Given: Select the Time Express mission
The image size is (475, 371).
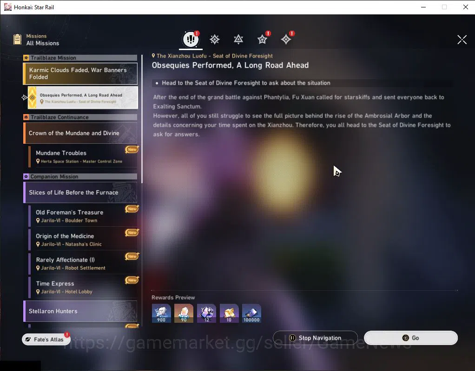Looking at the screenshot, I should pyautogui.click(x=83, y=287).
